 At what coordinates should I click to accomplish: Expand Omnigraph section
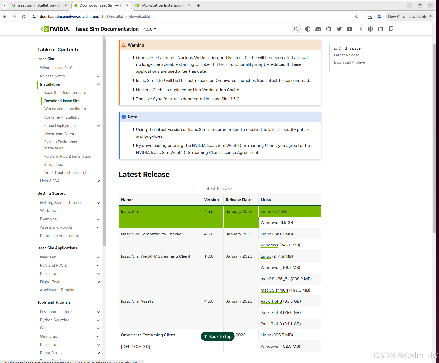(98, 336)
